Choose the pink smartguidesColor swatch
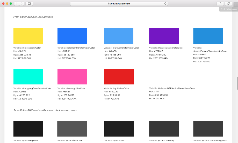Screen dimensions: 238x143 click(72, 76)
